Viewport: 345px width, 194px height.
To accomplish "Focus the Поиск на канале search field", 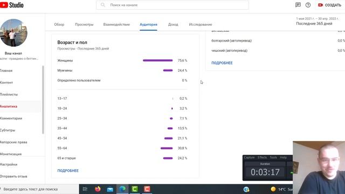I will point(172,5).
